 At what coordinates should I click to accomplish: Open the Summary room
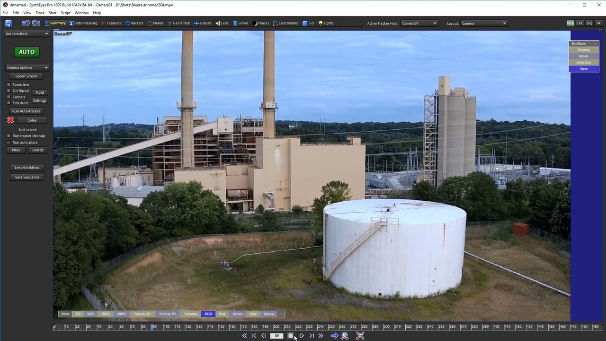[x=55, y=23]
